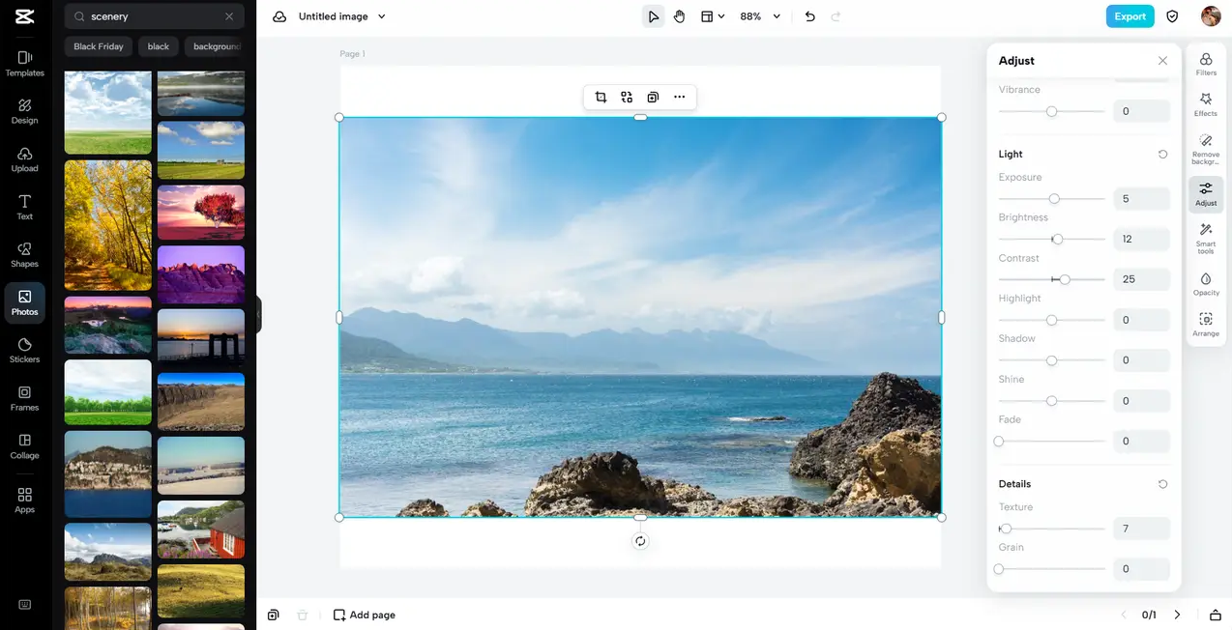Open the Untitled image title dropdown

[342, 16]
